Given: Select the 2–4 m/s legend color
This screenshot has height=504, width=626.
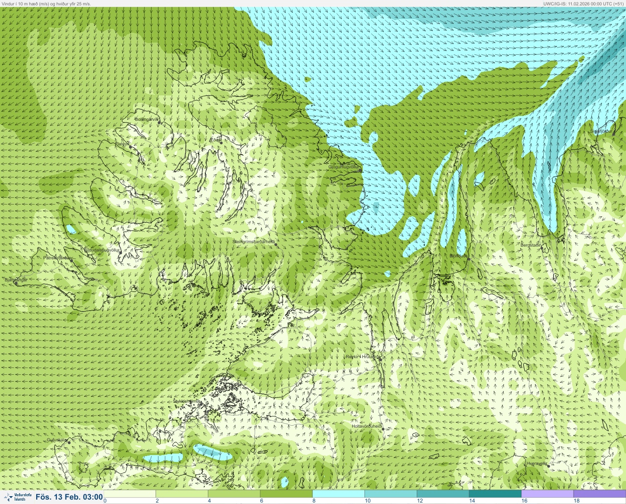Looking at the screenshot, I should pyautogui.click(x=181, y=494).
